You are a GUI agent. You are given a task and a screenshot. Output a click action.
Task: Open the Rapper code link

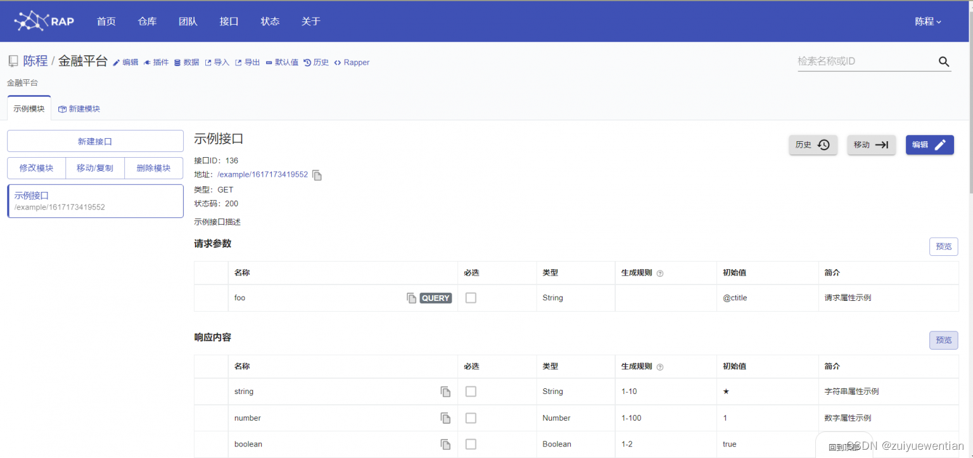(352, 62)
